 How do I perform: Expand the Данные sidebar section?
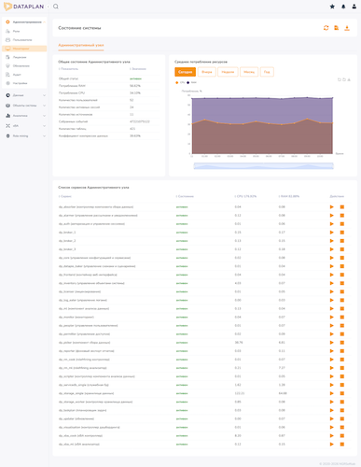pos(44,95)
